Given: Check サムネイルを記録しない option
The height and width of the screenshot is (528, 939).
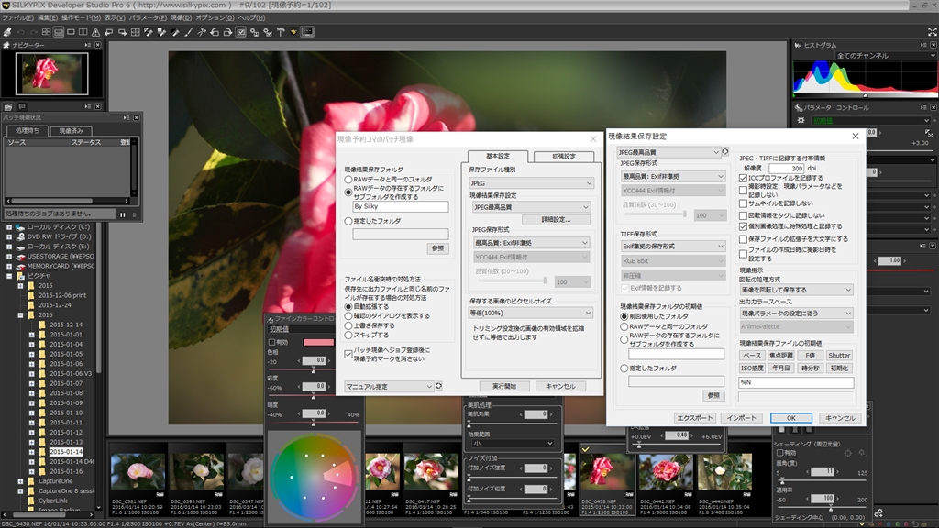Looking at the screenshot, I should point(744,203).
